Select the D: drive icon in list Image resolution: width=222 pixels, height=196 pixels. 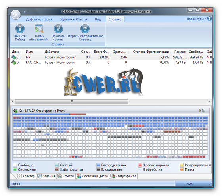(14, 63)
